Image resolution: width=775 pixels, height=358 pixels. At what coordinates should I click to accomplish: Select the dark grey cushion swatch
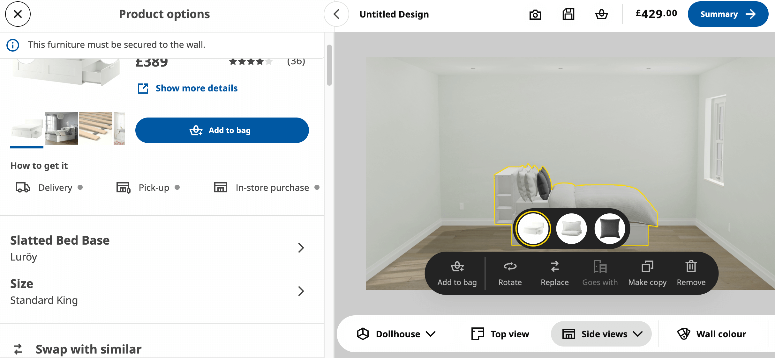pos(610,228)
